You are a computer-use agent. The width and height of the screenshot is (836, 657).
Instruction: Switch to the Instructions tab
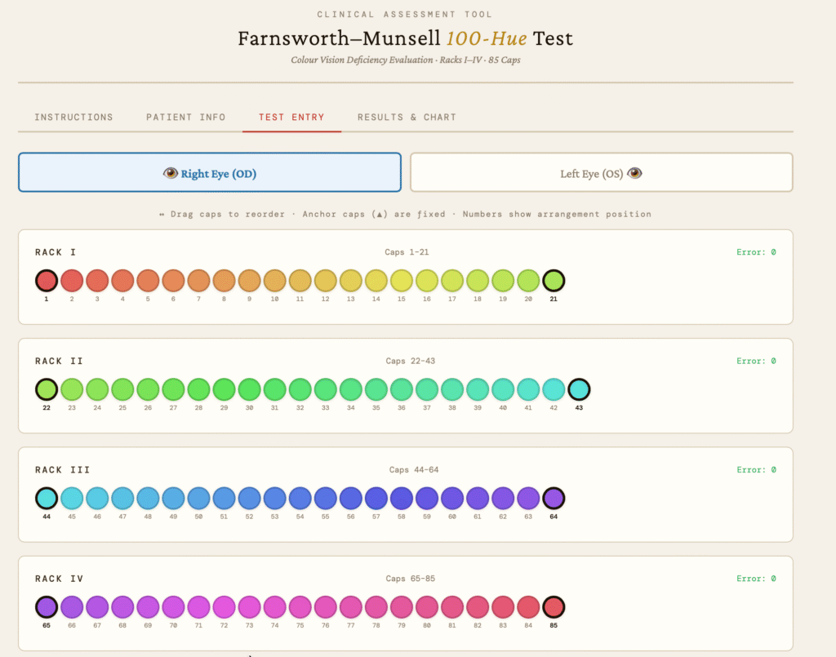pyautogui.click(x=73, y=117)
